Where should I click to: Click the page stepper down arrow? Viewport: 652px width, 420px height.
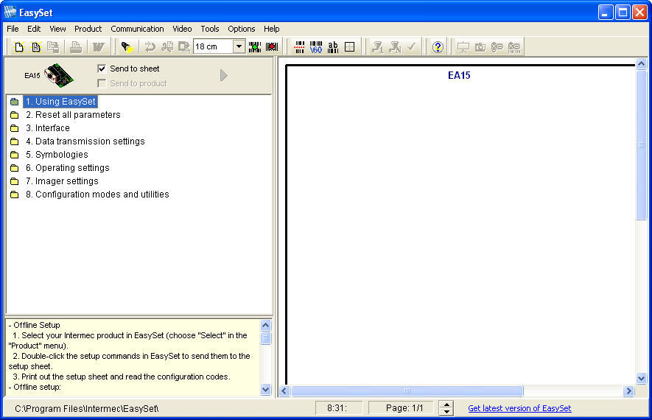point(446,412)
